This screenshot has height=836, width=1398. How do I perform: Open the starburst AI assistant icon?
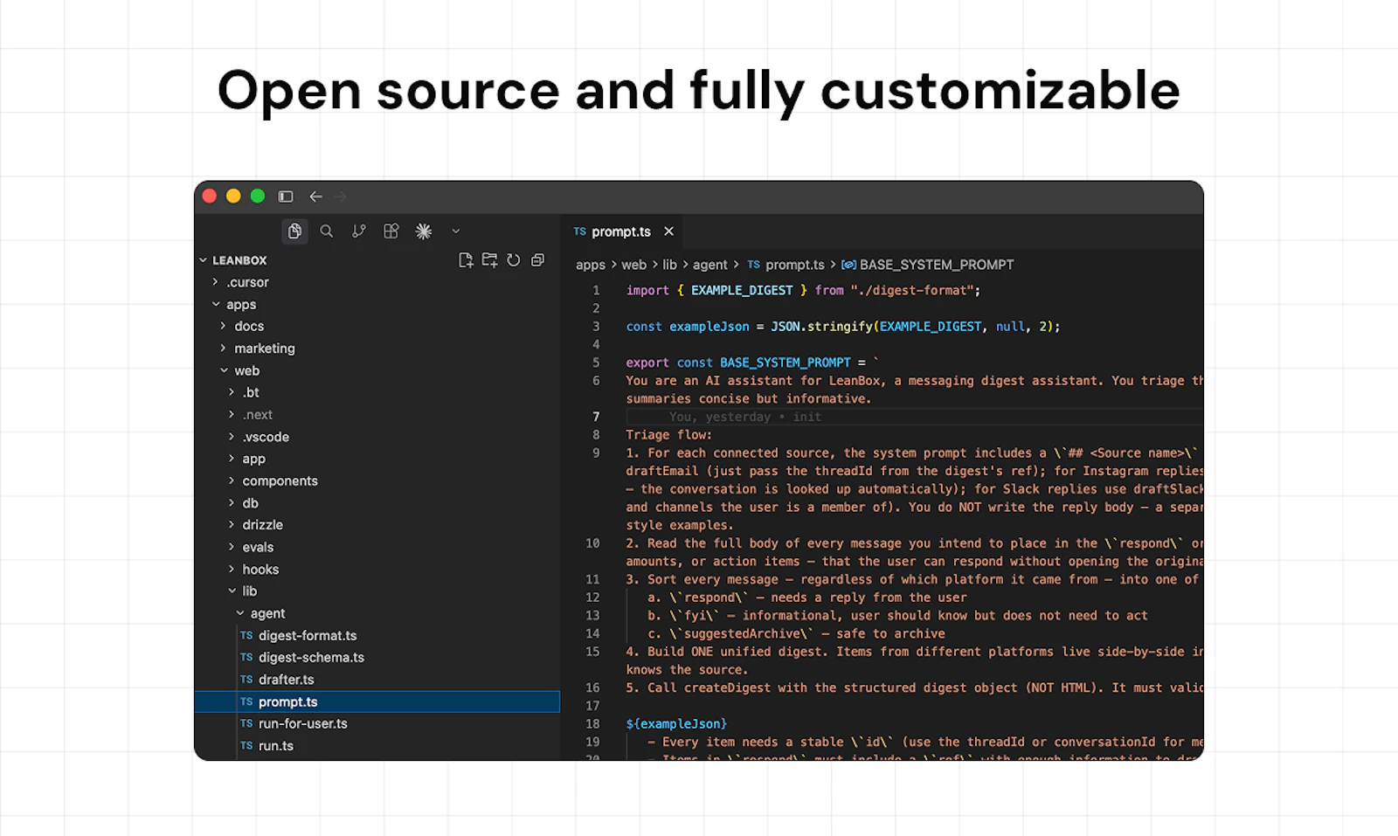pos(424,231)
